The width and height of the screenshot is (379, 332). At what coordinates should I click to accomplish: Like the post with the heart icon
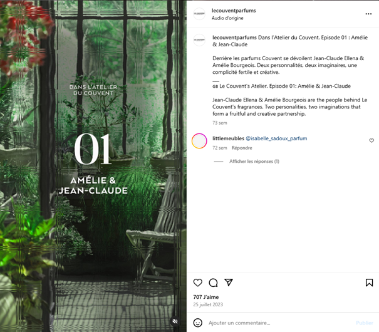click(198, 283)
